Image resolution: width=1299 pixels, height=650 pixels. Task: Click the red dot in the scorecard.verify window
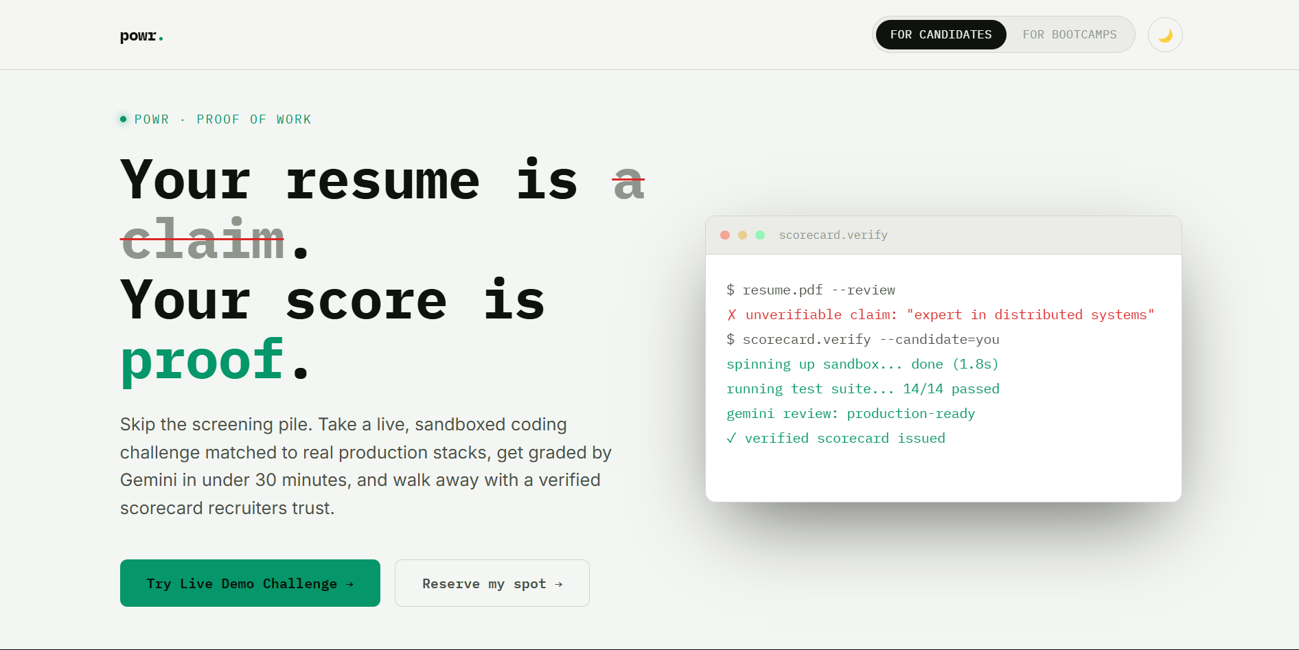point(725,235)
